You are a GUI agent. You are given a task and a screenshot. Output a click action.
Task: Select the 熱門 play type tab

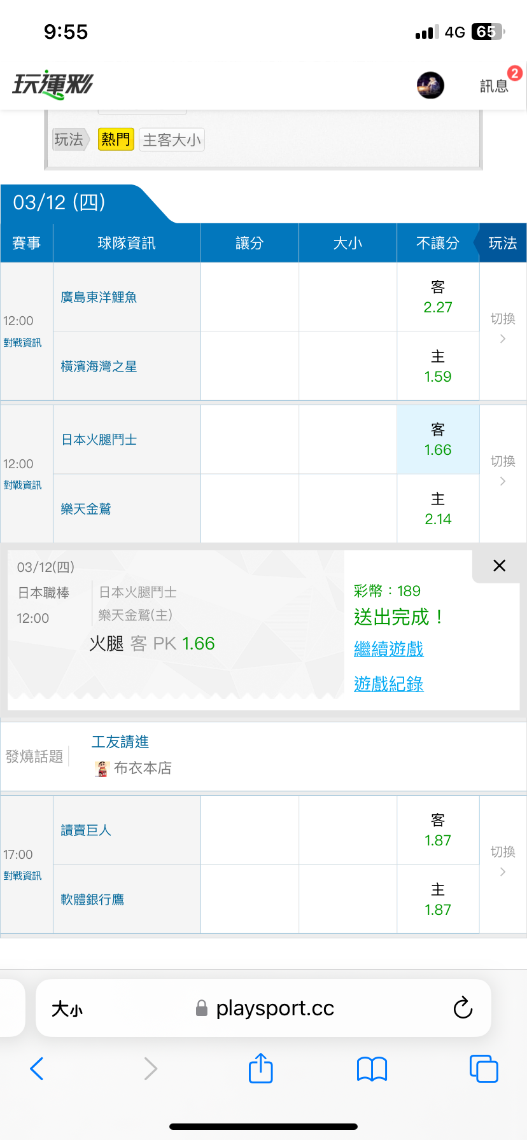pos(116,139)
